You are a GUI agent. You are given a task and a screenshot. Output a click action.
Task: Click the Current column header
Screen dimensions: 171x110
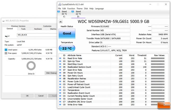pos(119,55)
